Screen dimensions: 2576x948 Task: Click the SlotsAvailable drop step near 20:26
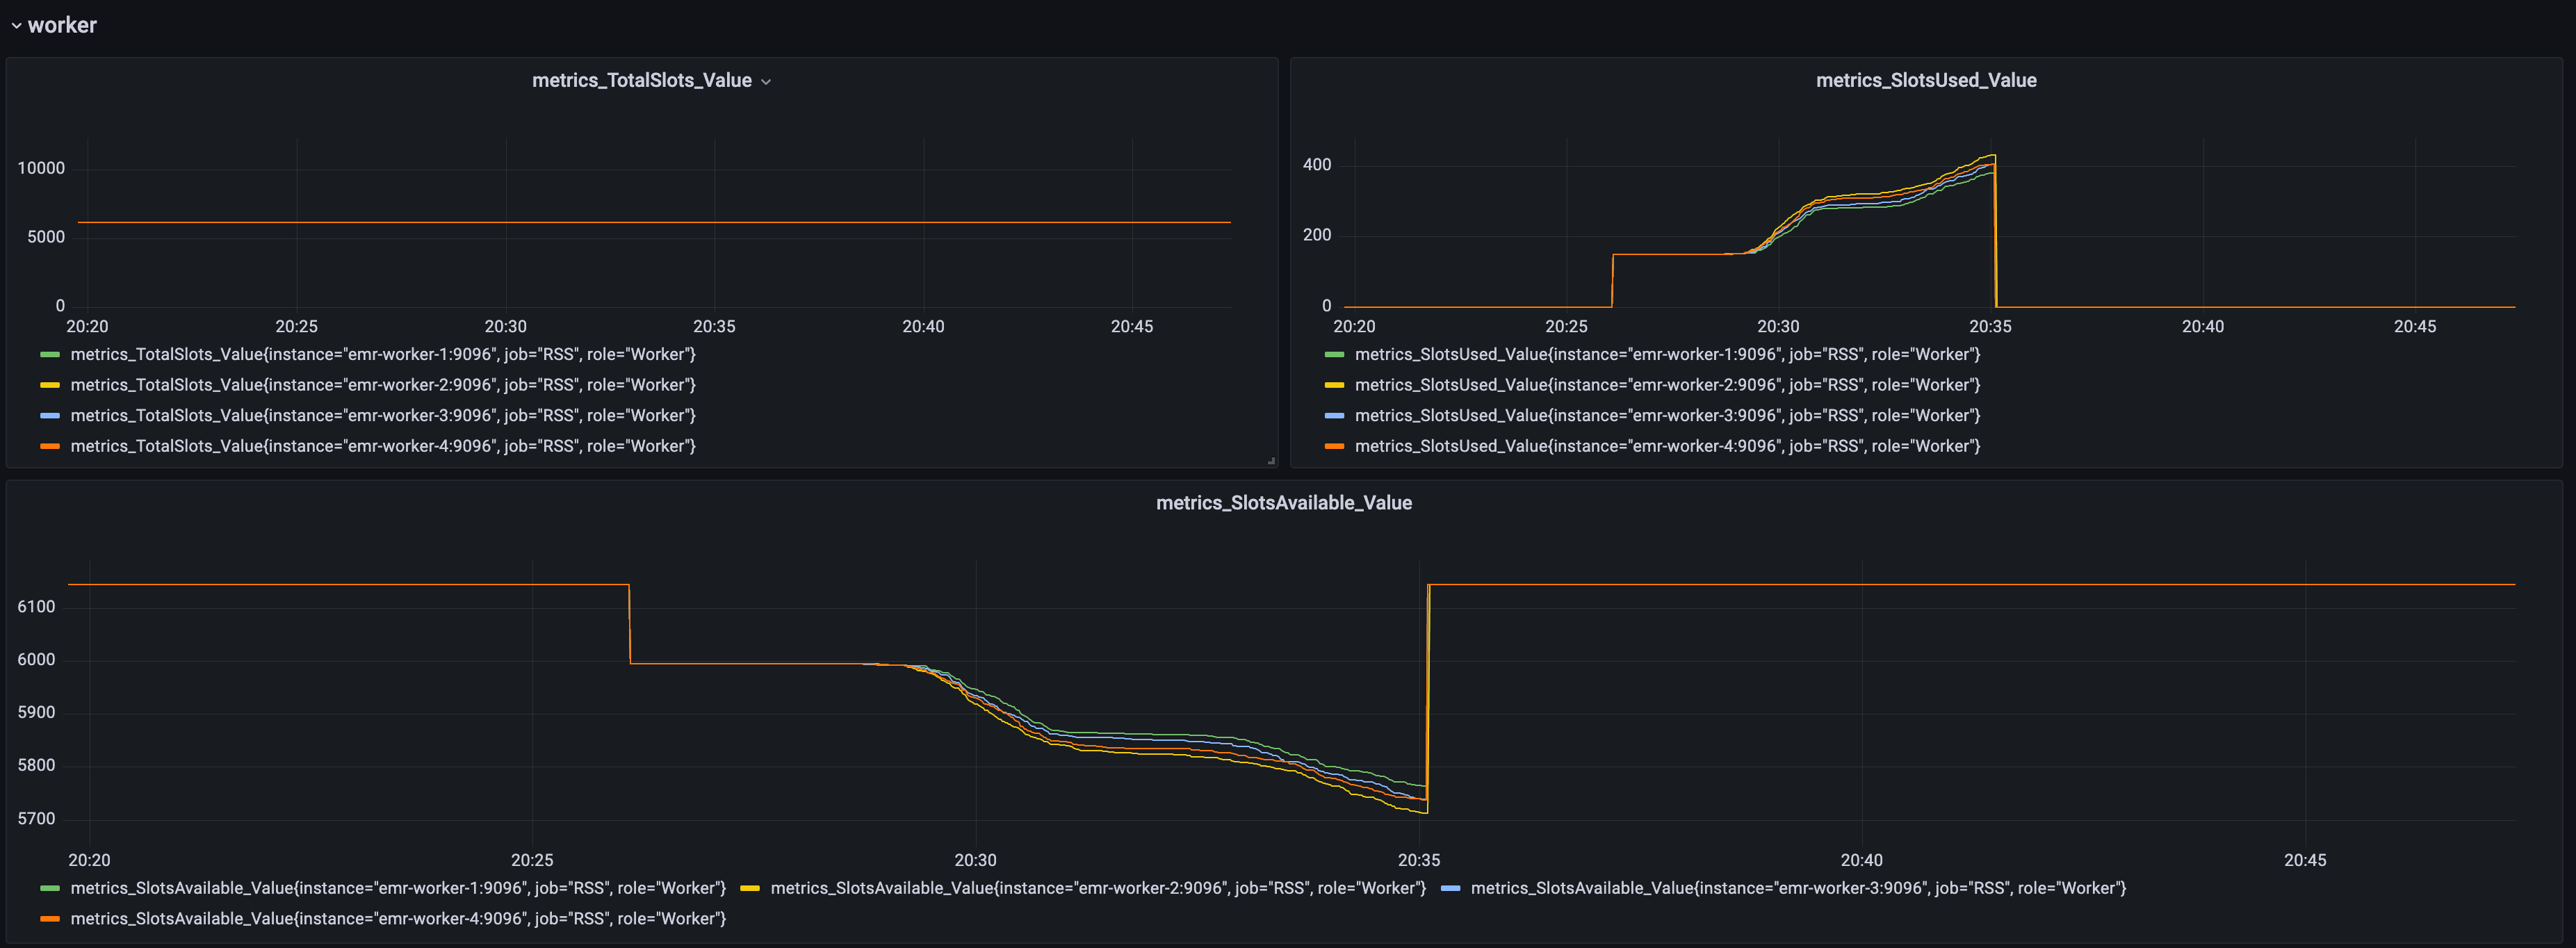(x=630, y=624)
